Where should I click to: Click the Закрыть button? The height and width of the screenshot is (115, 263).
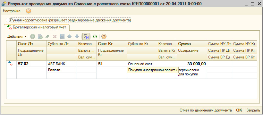pyautogui.click(x=253, y=110)
